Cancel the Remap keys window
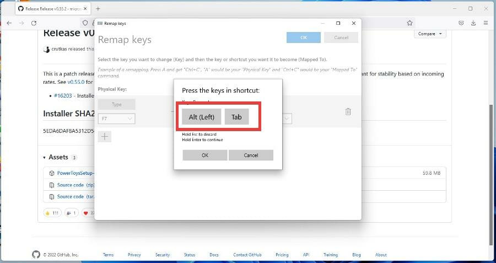Screen dimensions: 496x263 point(341,37)
